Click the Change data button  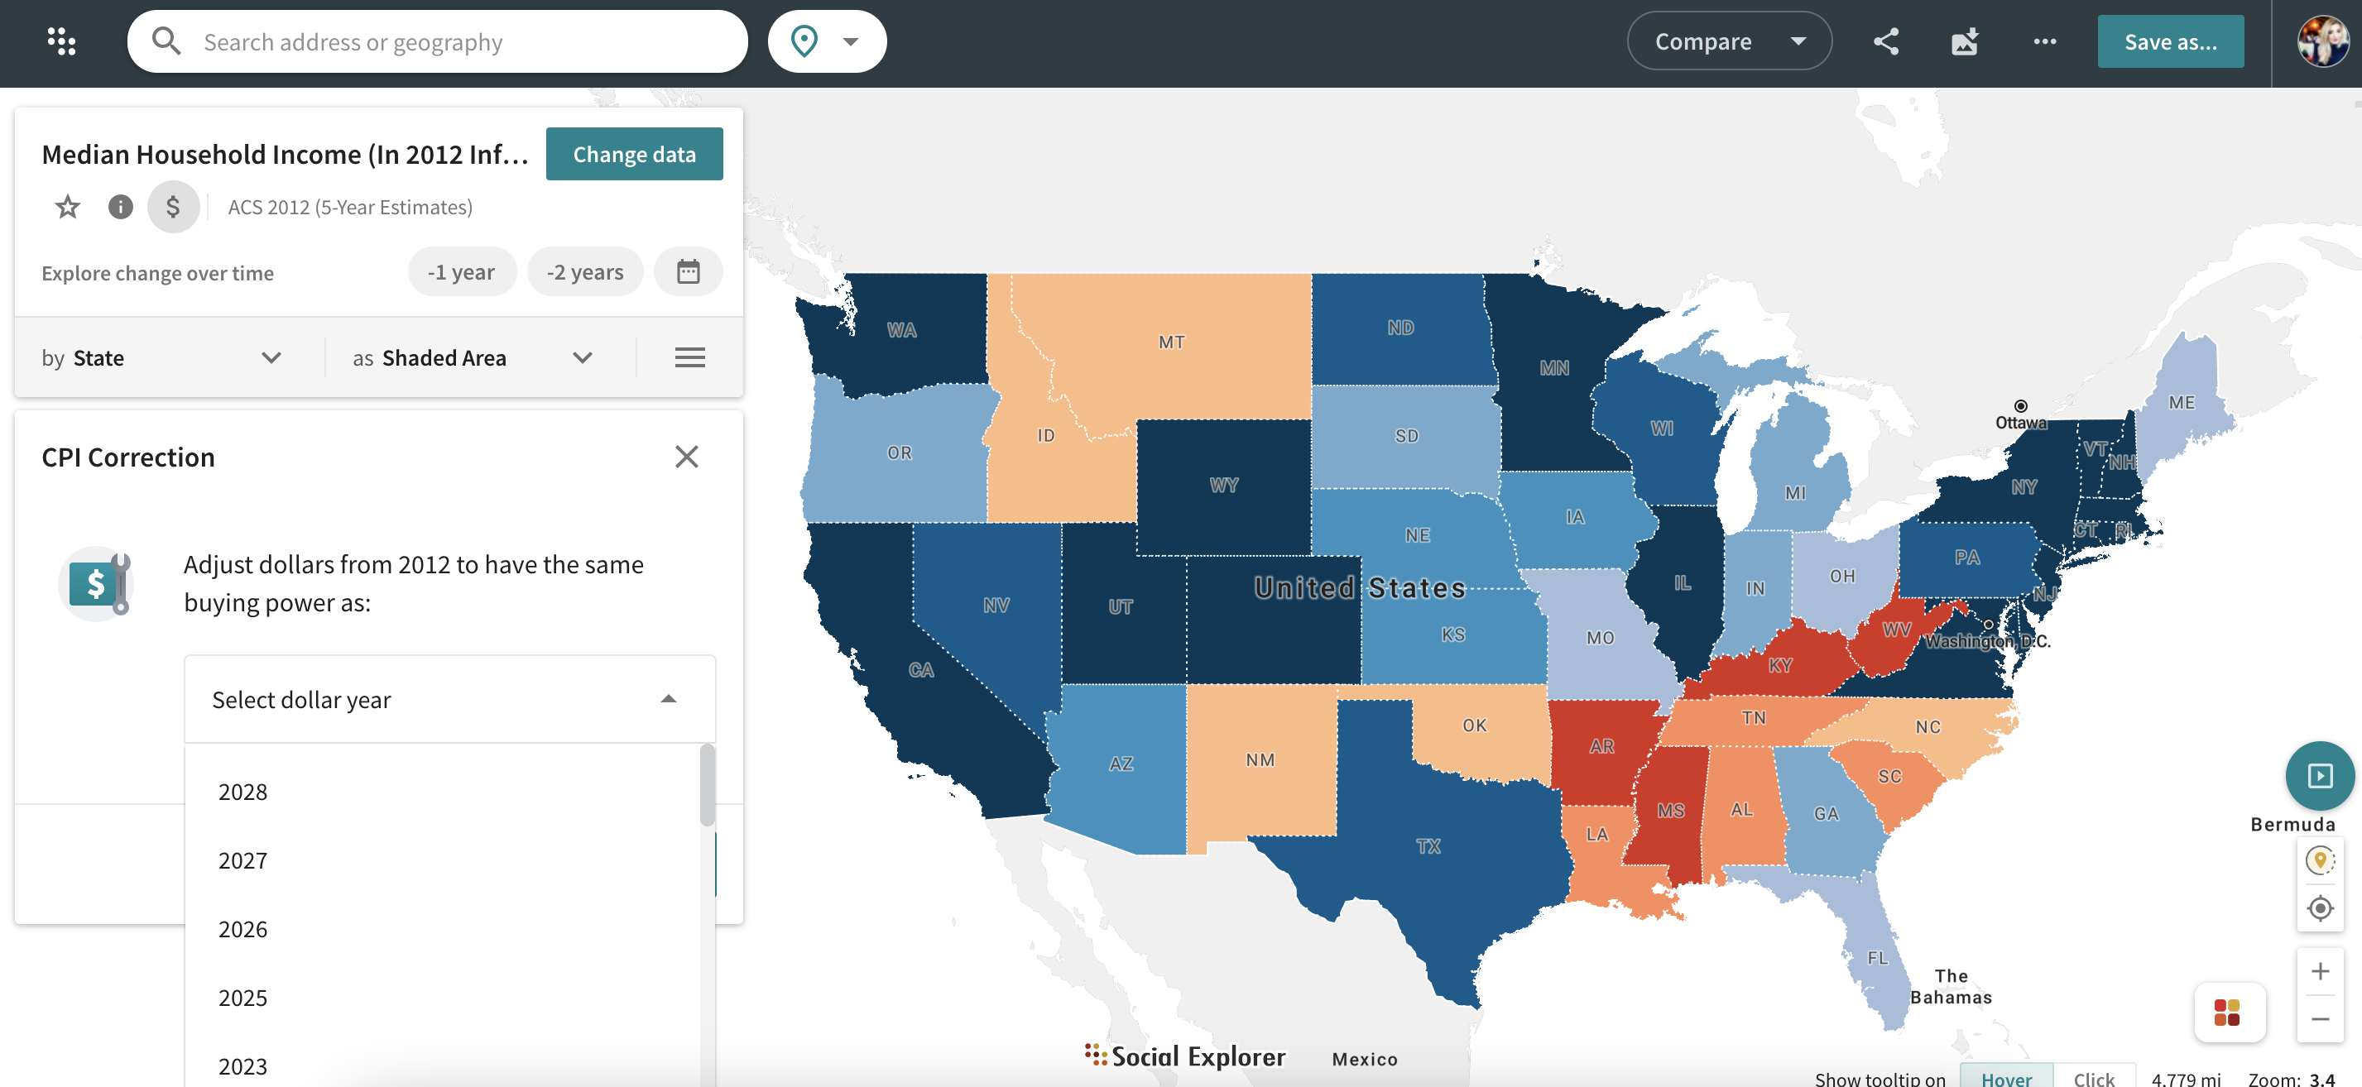(634, 154)
